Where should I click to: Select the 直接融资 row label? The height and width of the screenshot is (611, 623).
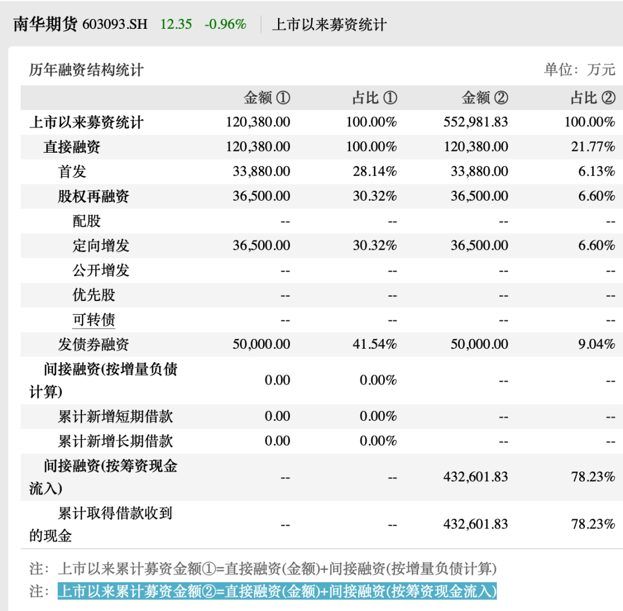point(72,147)
